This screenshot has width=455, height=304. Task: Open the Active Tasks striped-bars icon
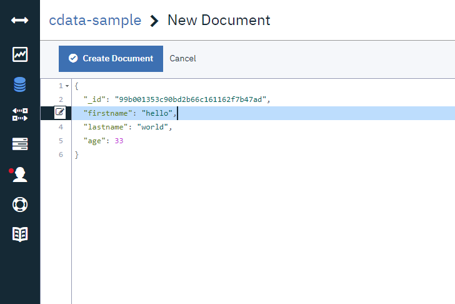[x=20, y=144]
